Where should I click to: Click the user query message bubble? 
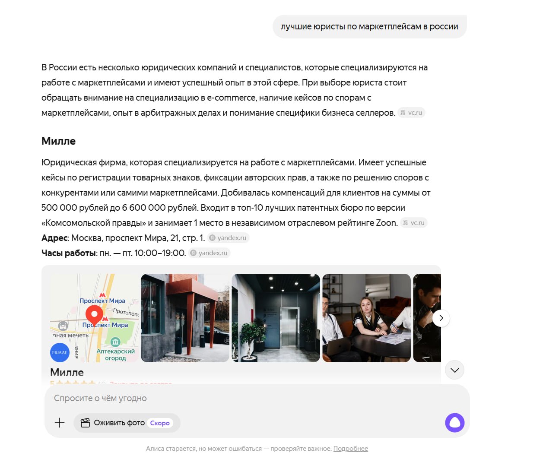click(369, 27)
